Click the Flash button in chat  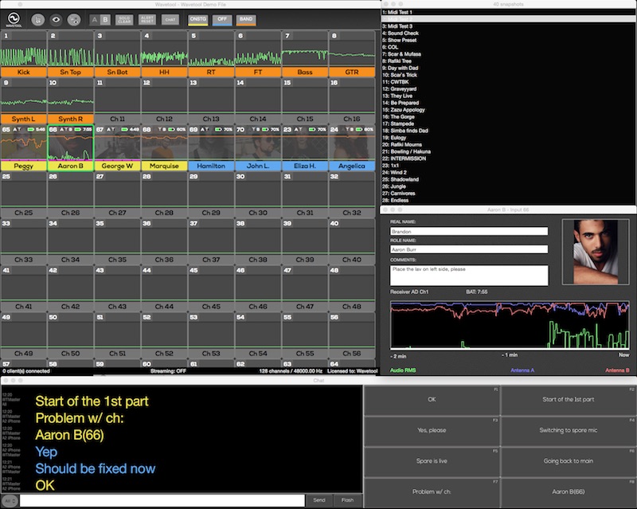pos(347,500)
